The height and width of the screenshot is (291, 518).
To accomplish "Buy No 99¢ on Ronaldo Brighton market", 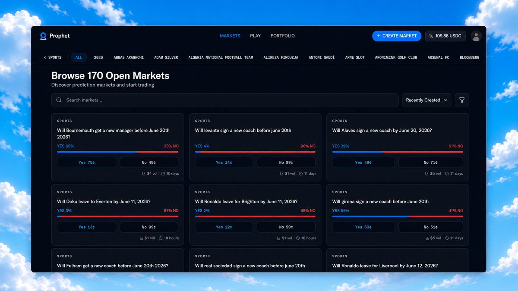I will coord(286,227).
